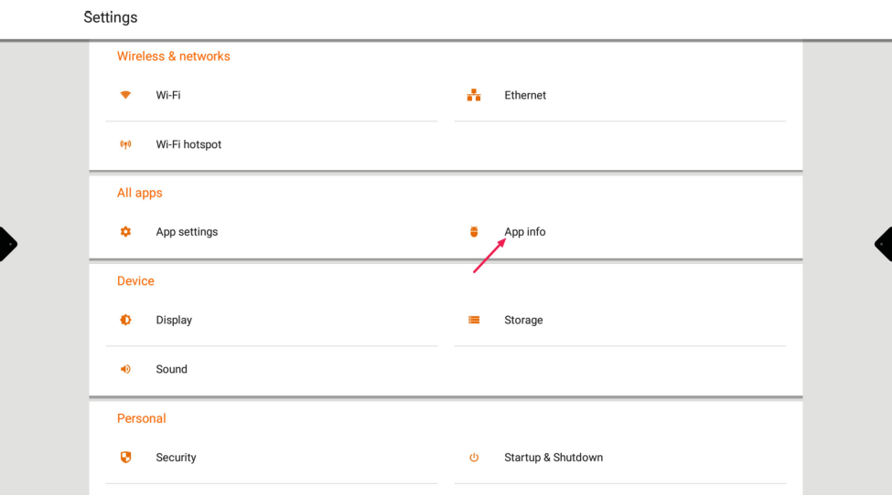892x496 pixels.
Task: Go to Display settings
Action: tap(174, 320)
